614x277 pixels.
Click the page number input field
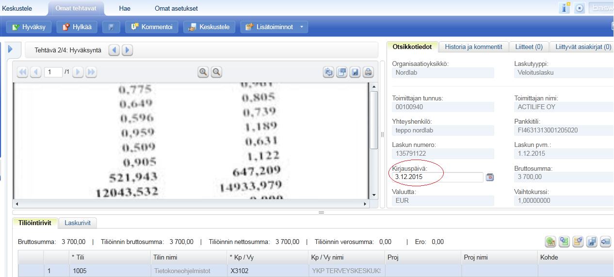click(53, 72)
